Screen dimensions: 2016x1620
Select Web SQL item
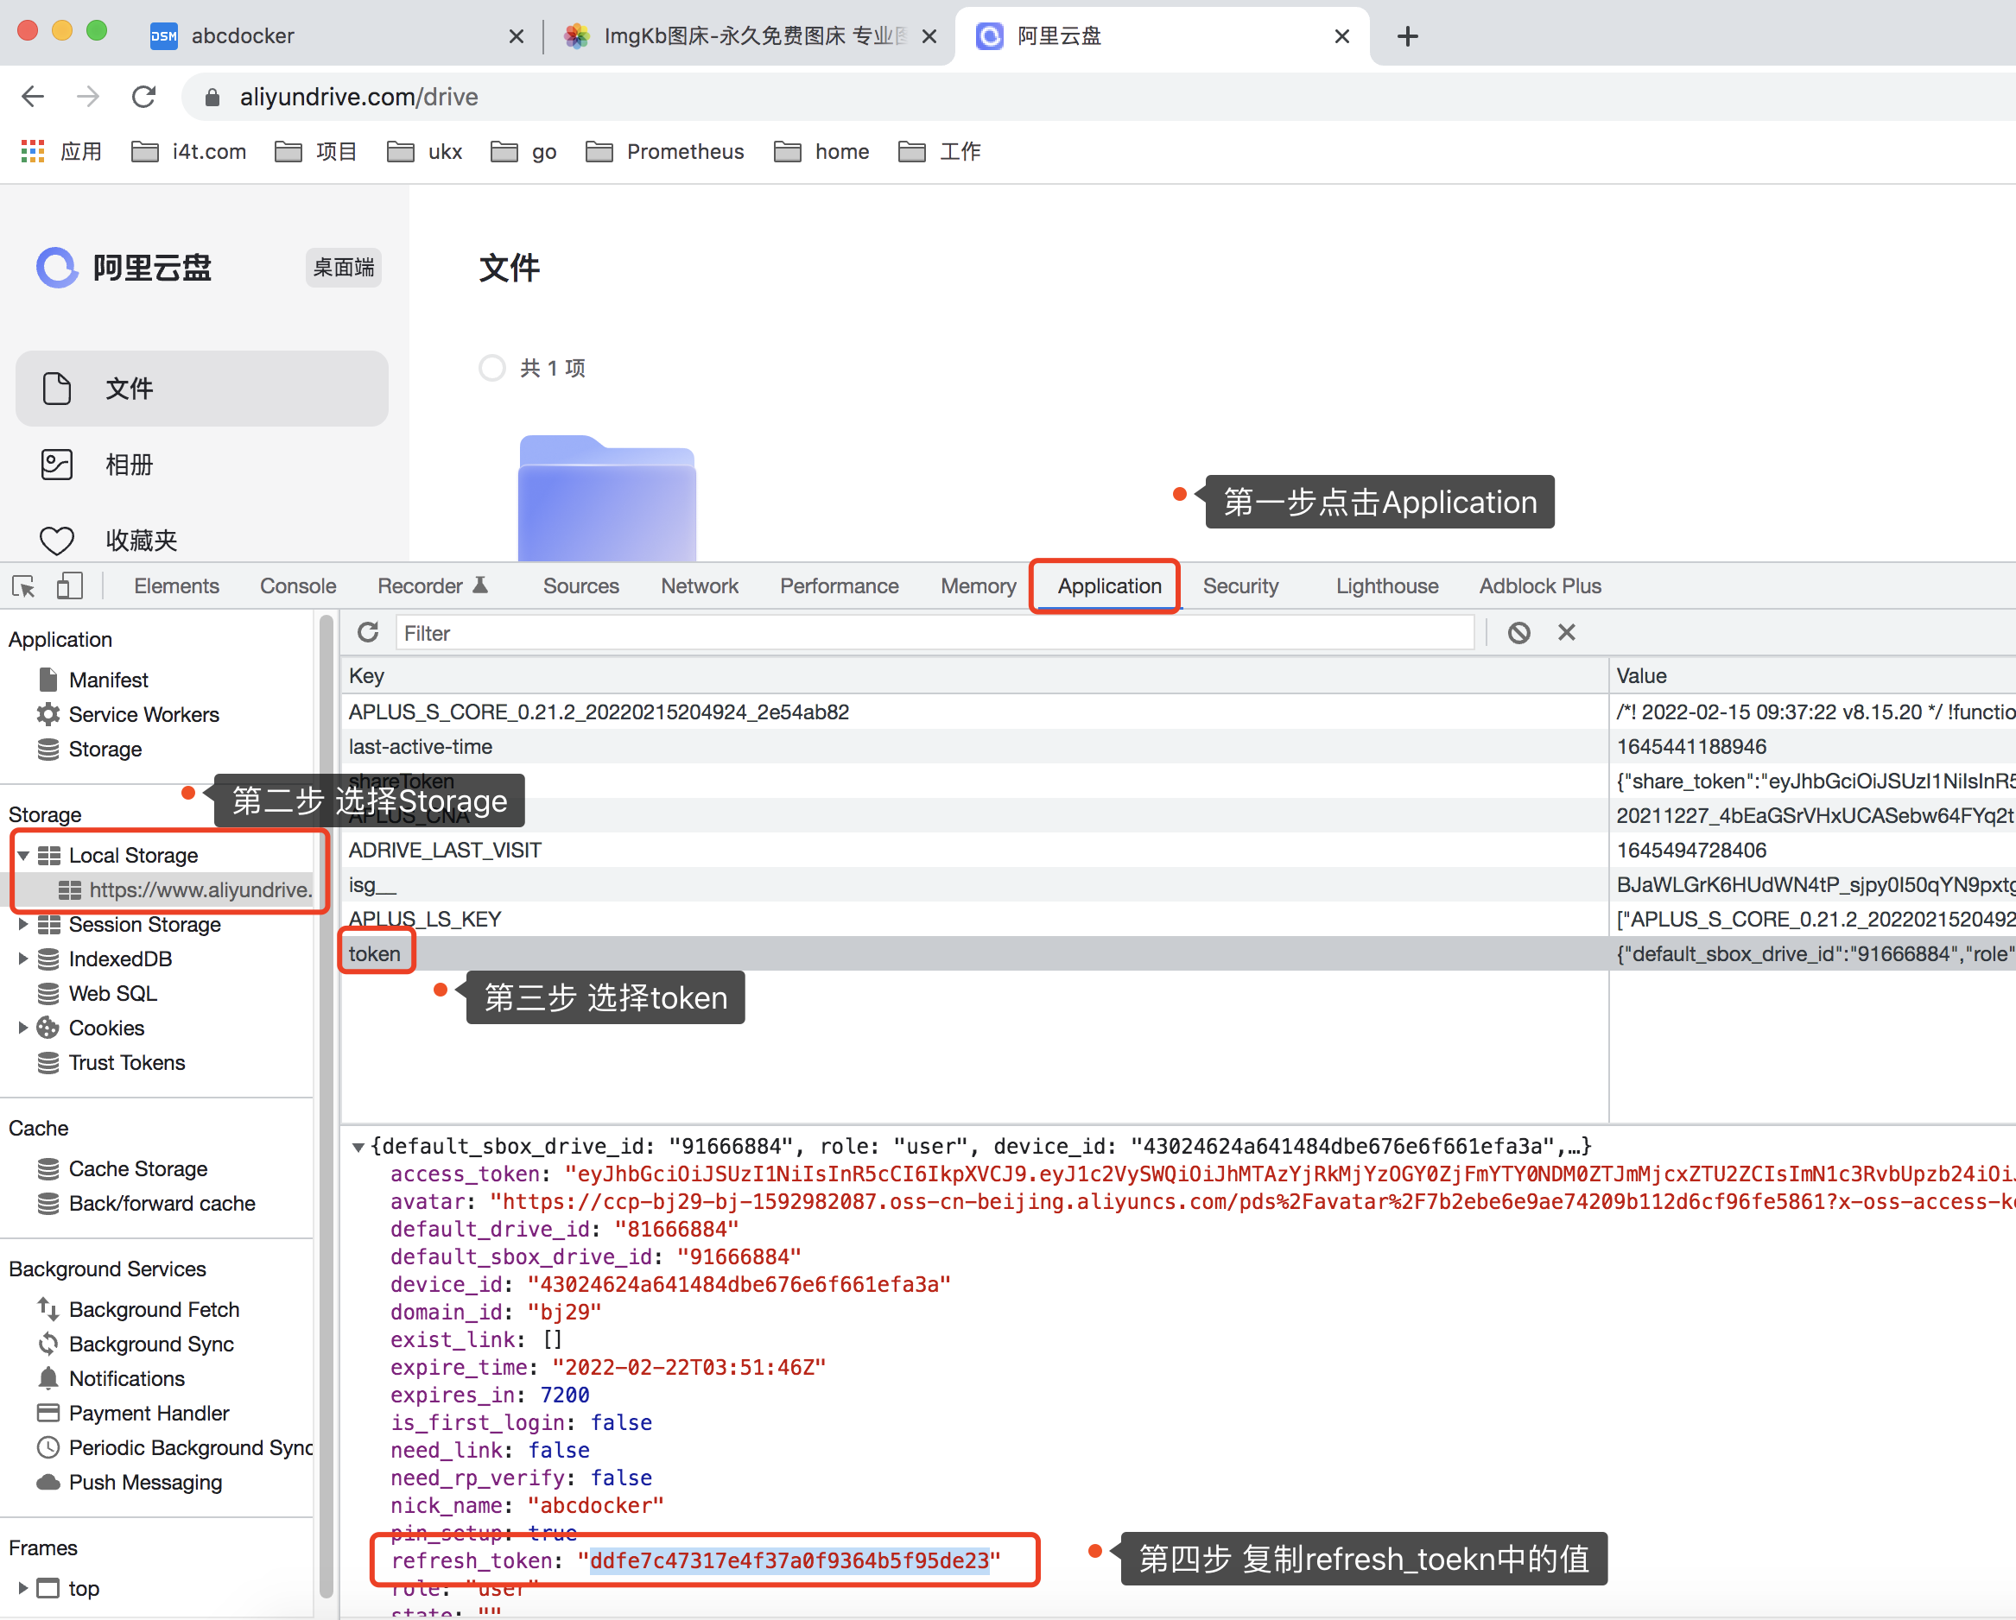pyautogui.click(x=112, y=994)
